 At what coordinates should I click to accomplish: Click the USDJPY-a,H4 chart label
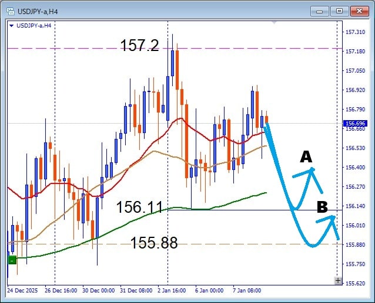click(34, 26)
